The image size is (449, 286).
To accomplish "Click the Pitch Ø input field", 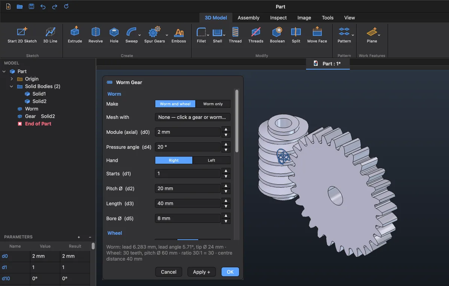I will [x=188, y=188].
